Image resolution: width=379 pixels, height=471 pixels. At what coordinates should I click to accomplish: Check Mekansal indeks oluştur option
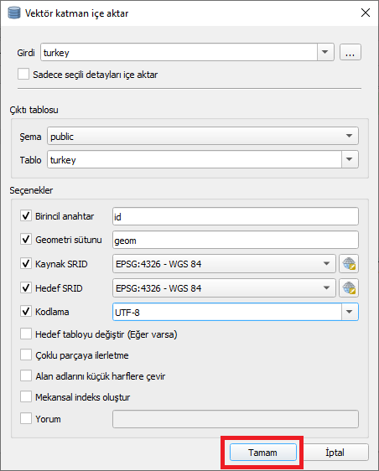pyautogui.click(x=26, y=396)
